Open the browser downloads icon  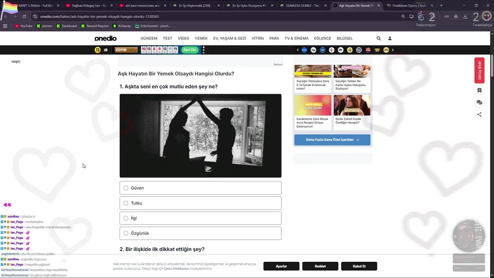[x=465, y=17]
